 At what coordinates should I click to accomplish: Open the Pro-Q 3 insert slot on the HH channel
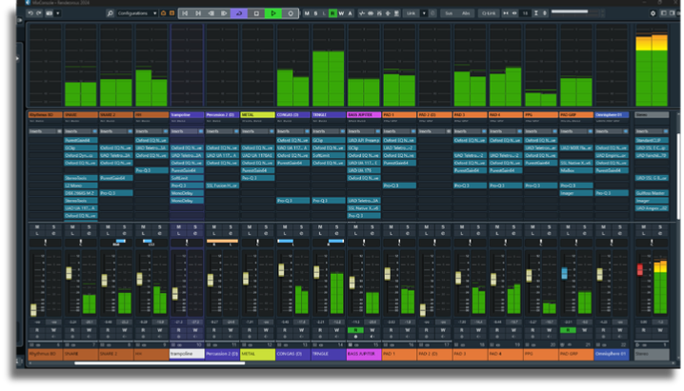[x=151, y=170]
